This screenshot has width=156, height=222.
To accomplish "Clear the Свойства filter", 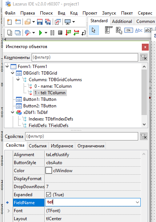I will [x=144, y=136].
